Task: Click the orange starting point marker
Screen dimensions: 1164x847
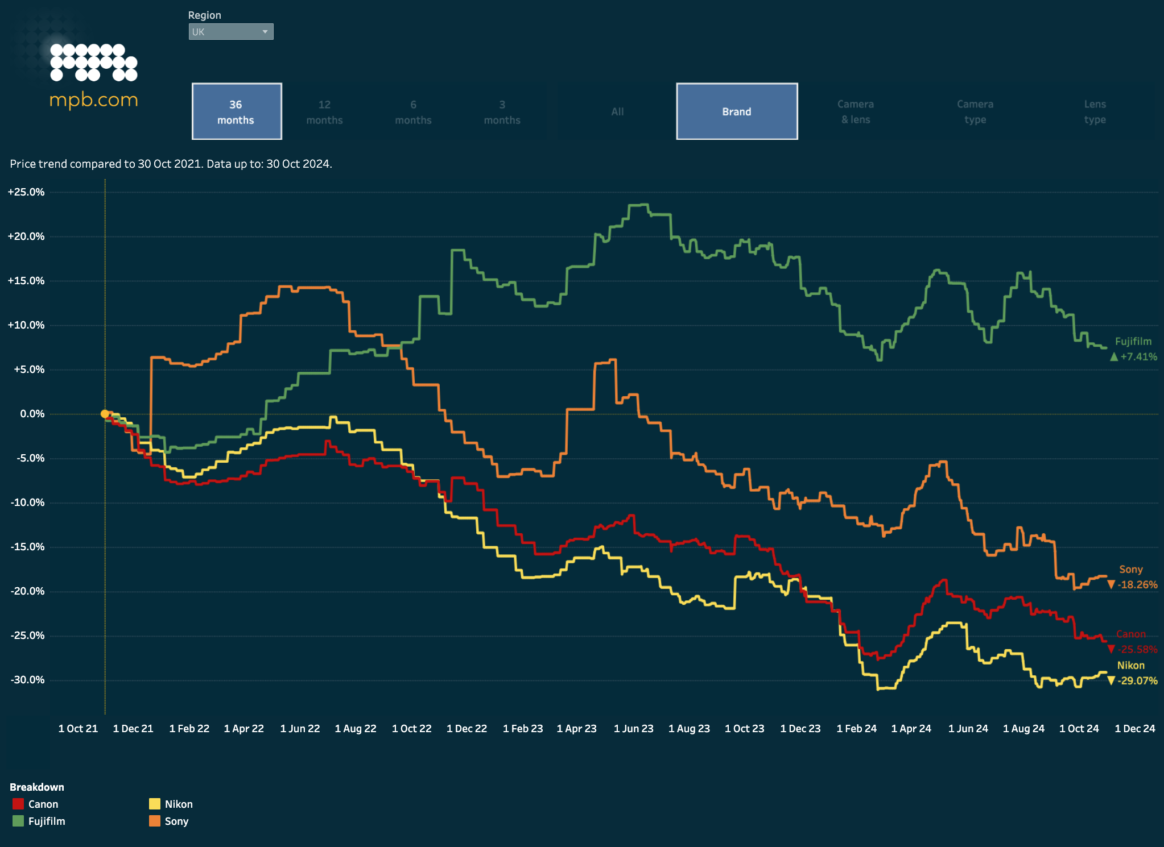Action: (x=105, y=414)
